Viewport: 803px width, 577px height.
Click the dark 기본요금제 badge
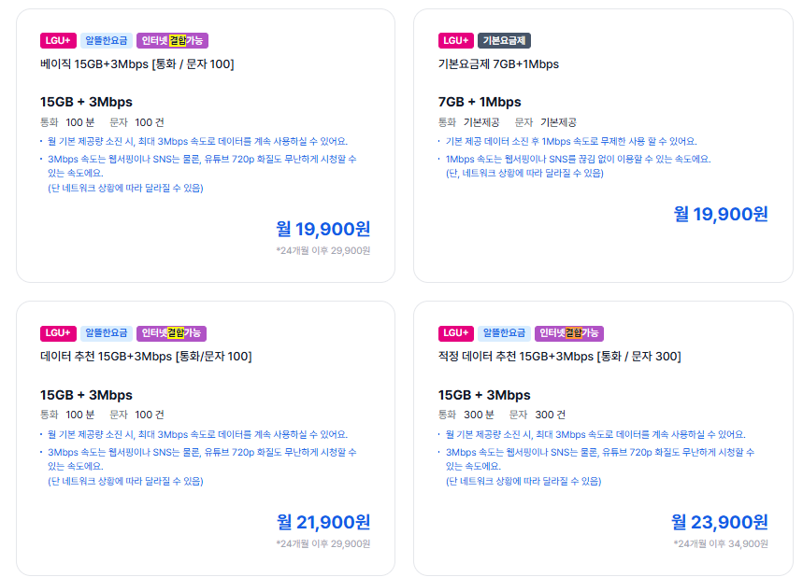(504, 40)
